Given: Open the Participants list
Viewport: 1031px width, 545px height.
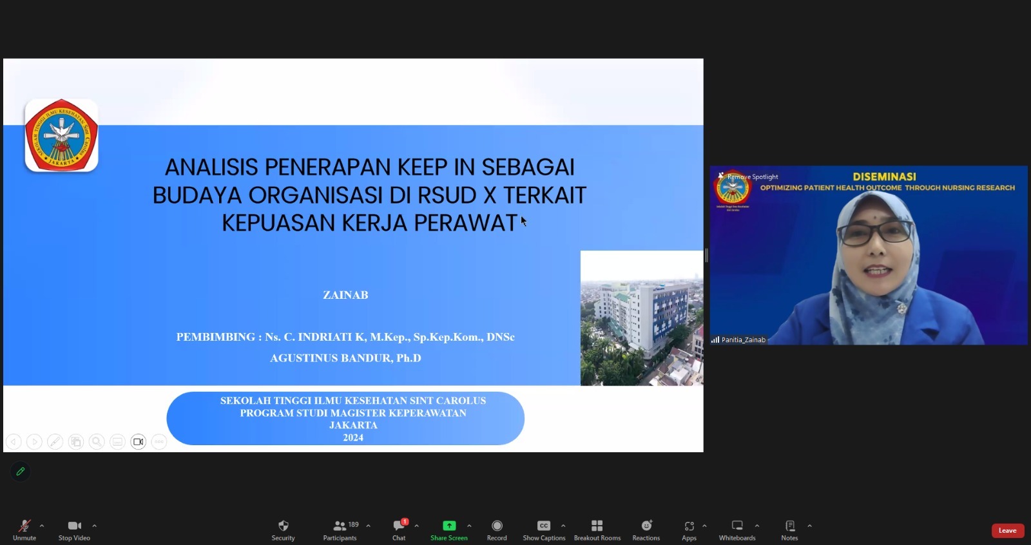Looking at the screenshot, I should (340, 530).
